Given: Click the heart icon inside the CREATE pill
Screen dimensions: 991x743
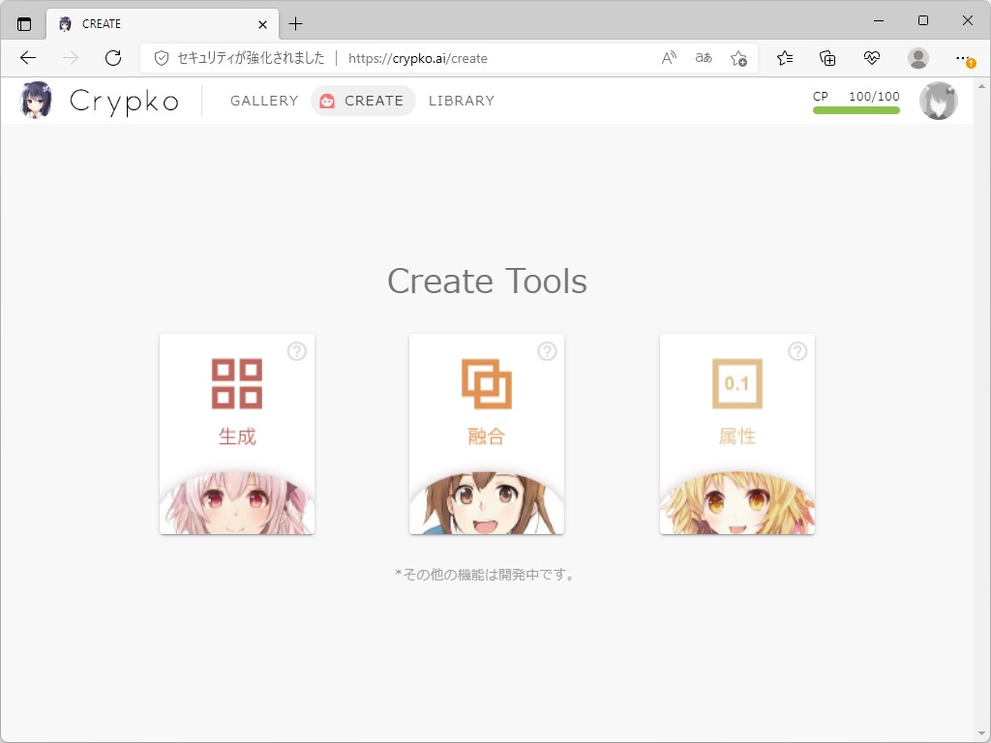Looking at the screenshot, I should point(328,100).
